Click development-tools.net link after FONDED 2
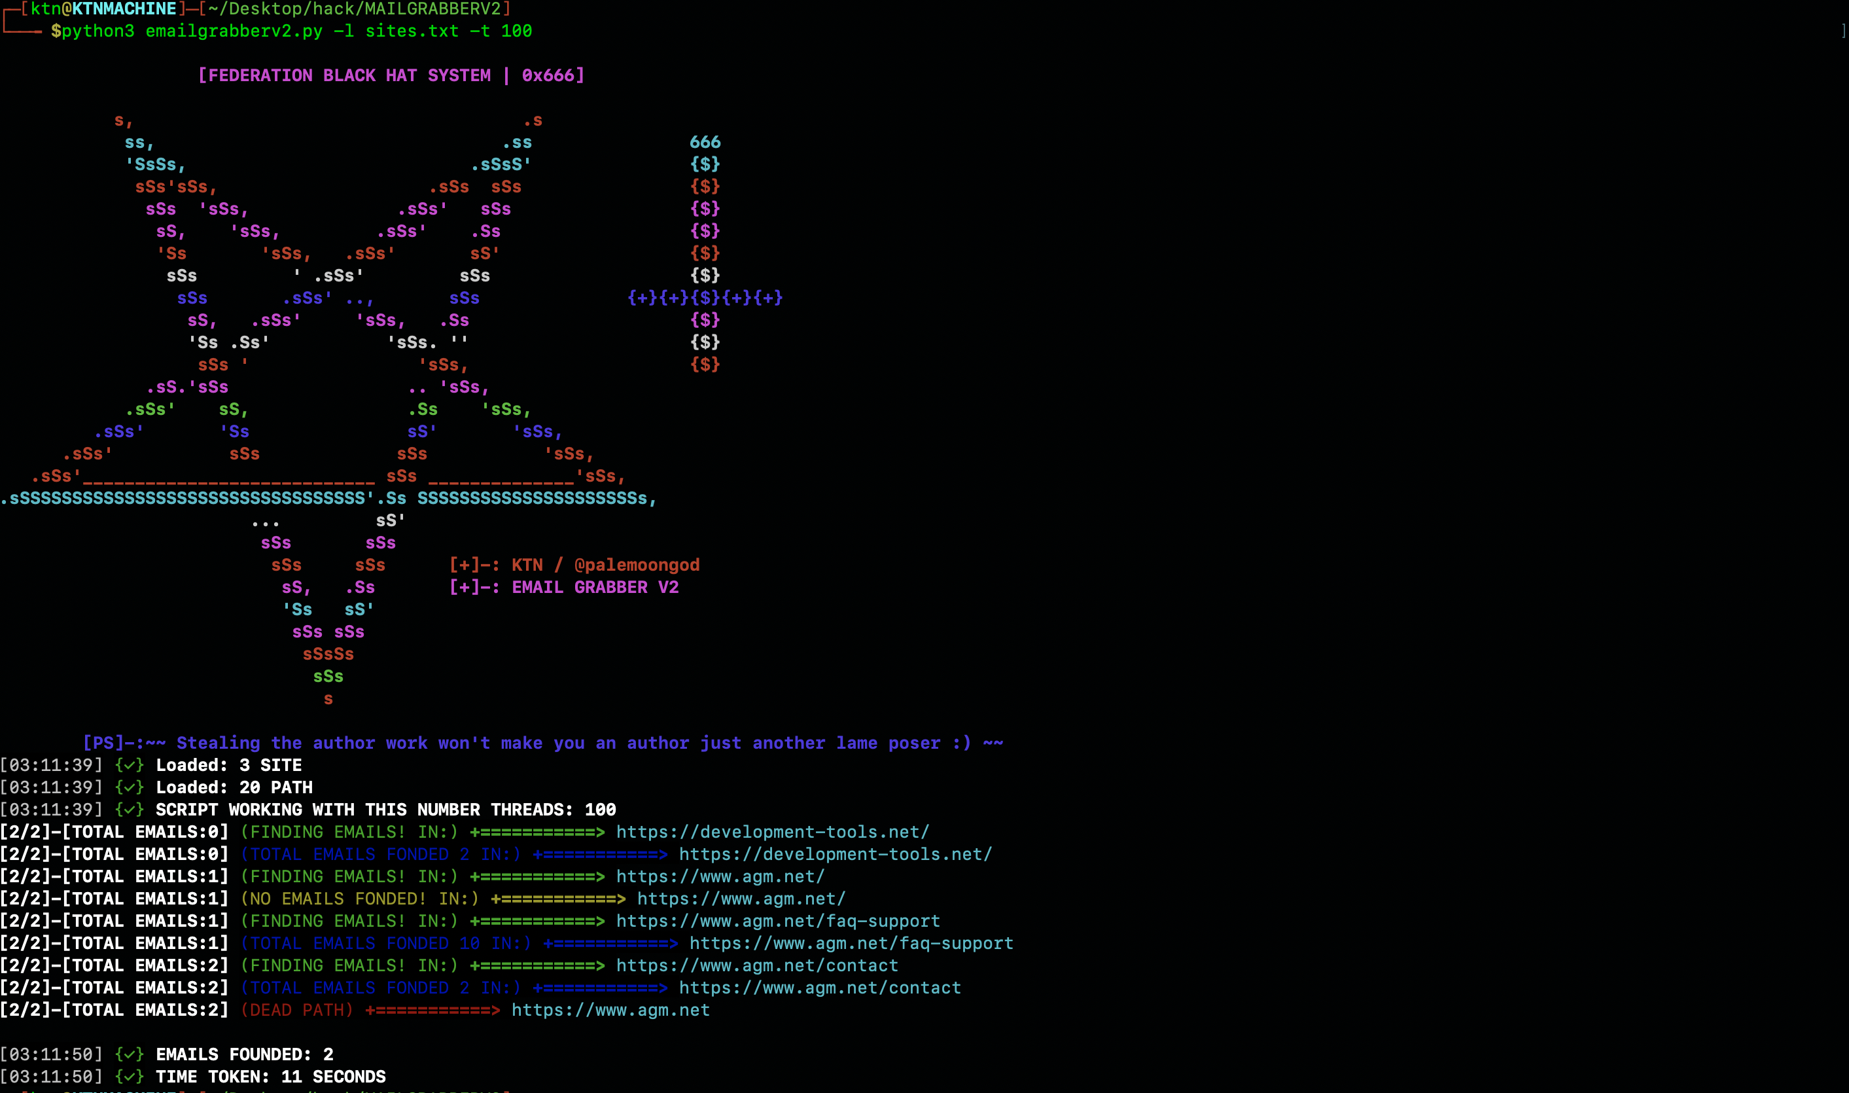 pyautogui.click(x=835, y=854)
